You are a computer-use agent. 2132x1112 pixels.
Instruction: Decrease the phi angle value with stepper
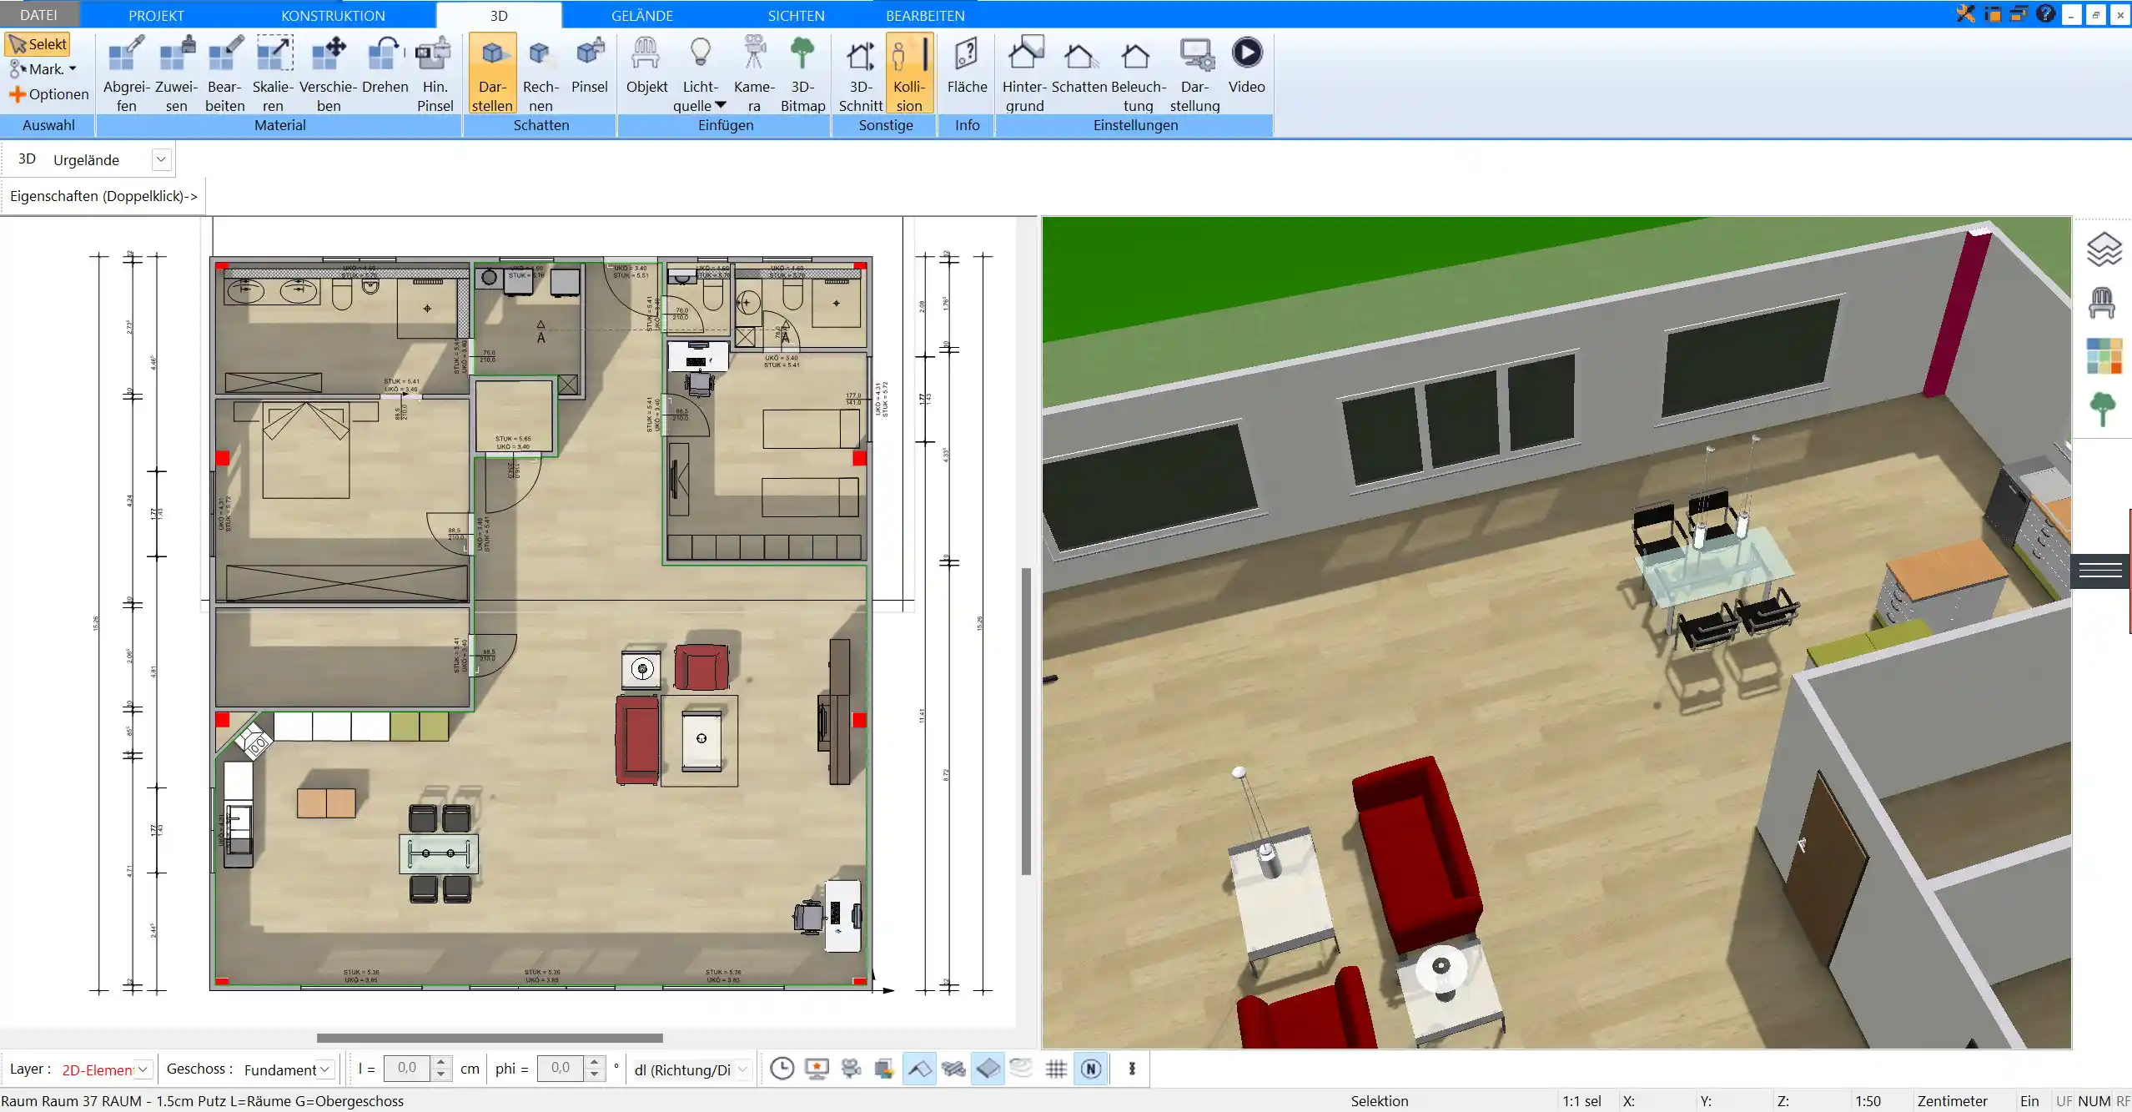(594, 1075)
